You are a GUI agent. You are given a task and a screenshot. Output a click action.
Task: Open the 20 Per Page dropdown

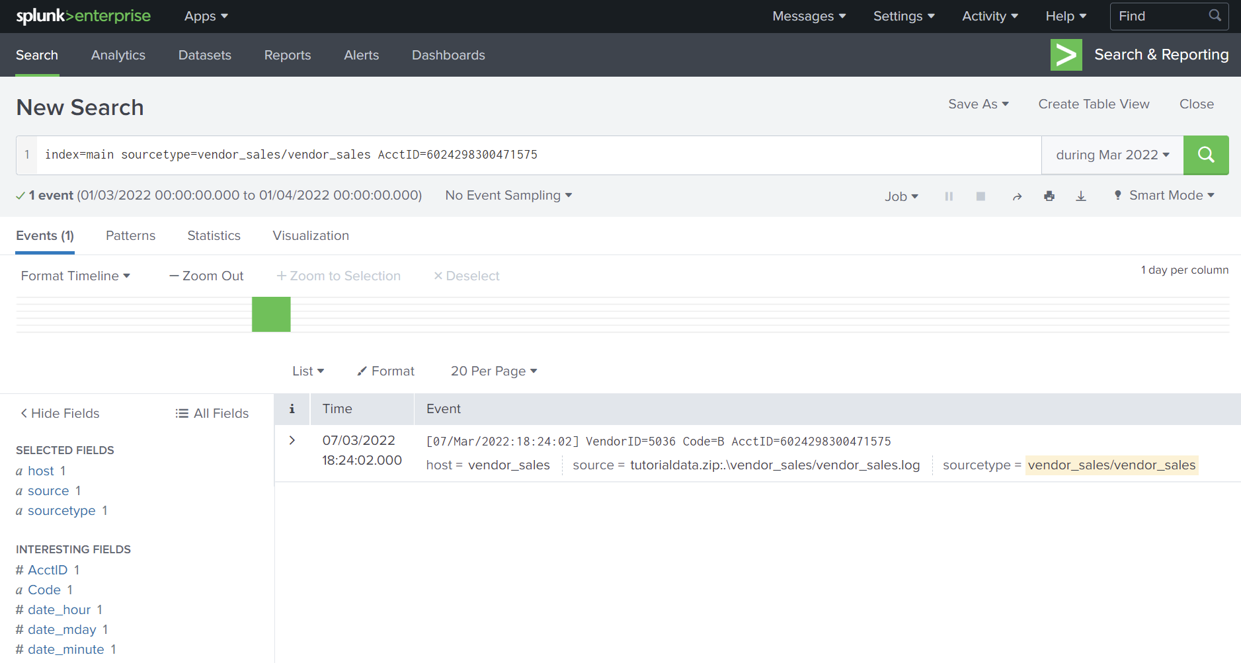(493, 371)
